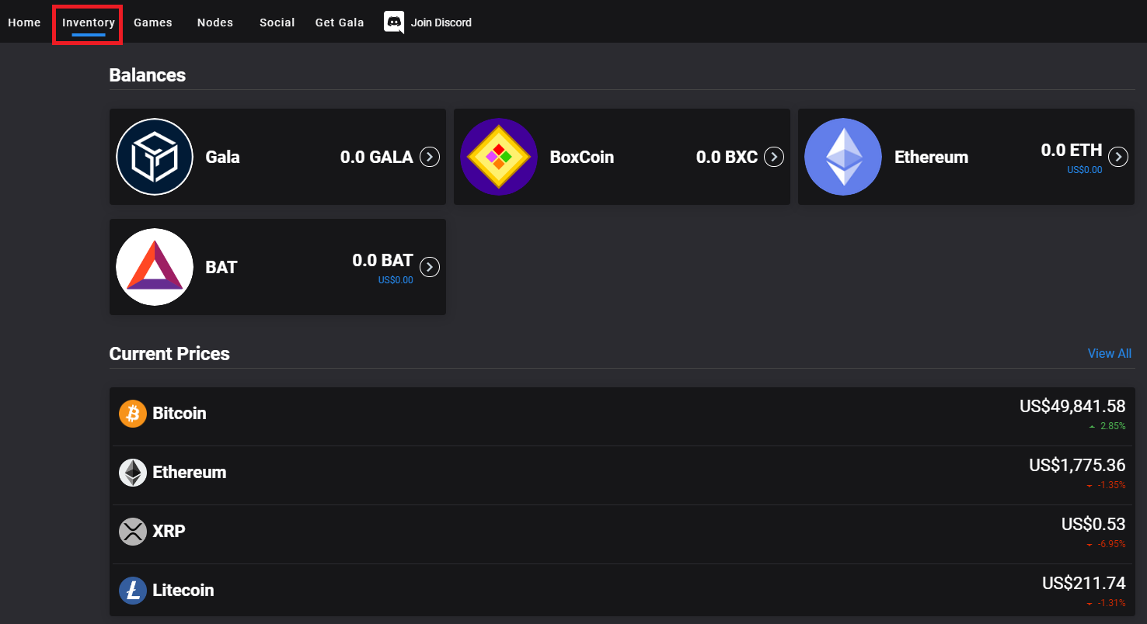The width and height of the screenshot is (1147, 624).
Task: Click the Ethereum logo in Balances
Action: coord(843,157)
